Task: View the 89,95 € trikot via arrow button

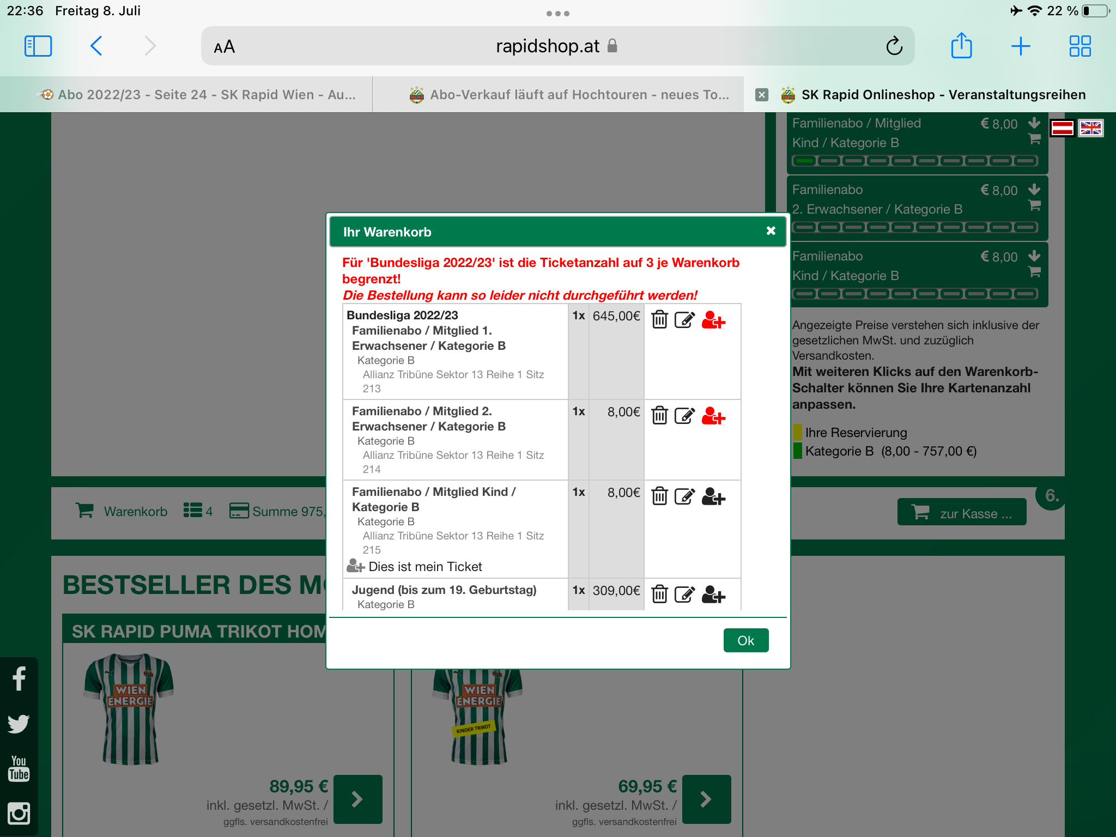Action: pyautogui.click(x=357, y=799)
